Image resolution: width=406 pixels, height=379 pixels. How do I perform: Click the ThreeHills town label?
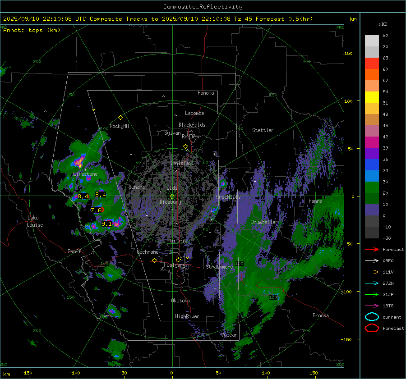point(227,197)
